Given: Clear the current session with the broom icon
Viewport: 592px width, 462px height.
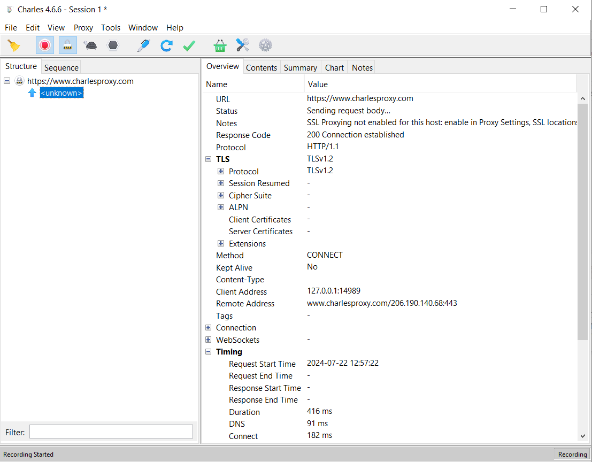Looking at the screenshot, I should pyautogui.click(x=14, y=45).
